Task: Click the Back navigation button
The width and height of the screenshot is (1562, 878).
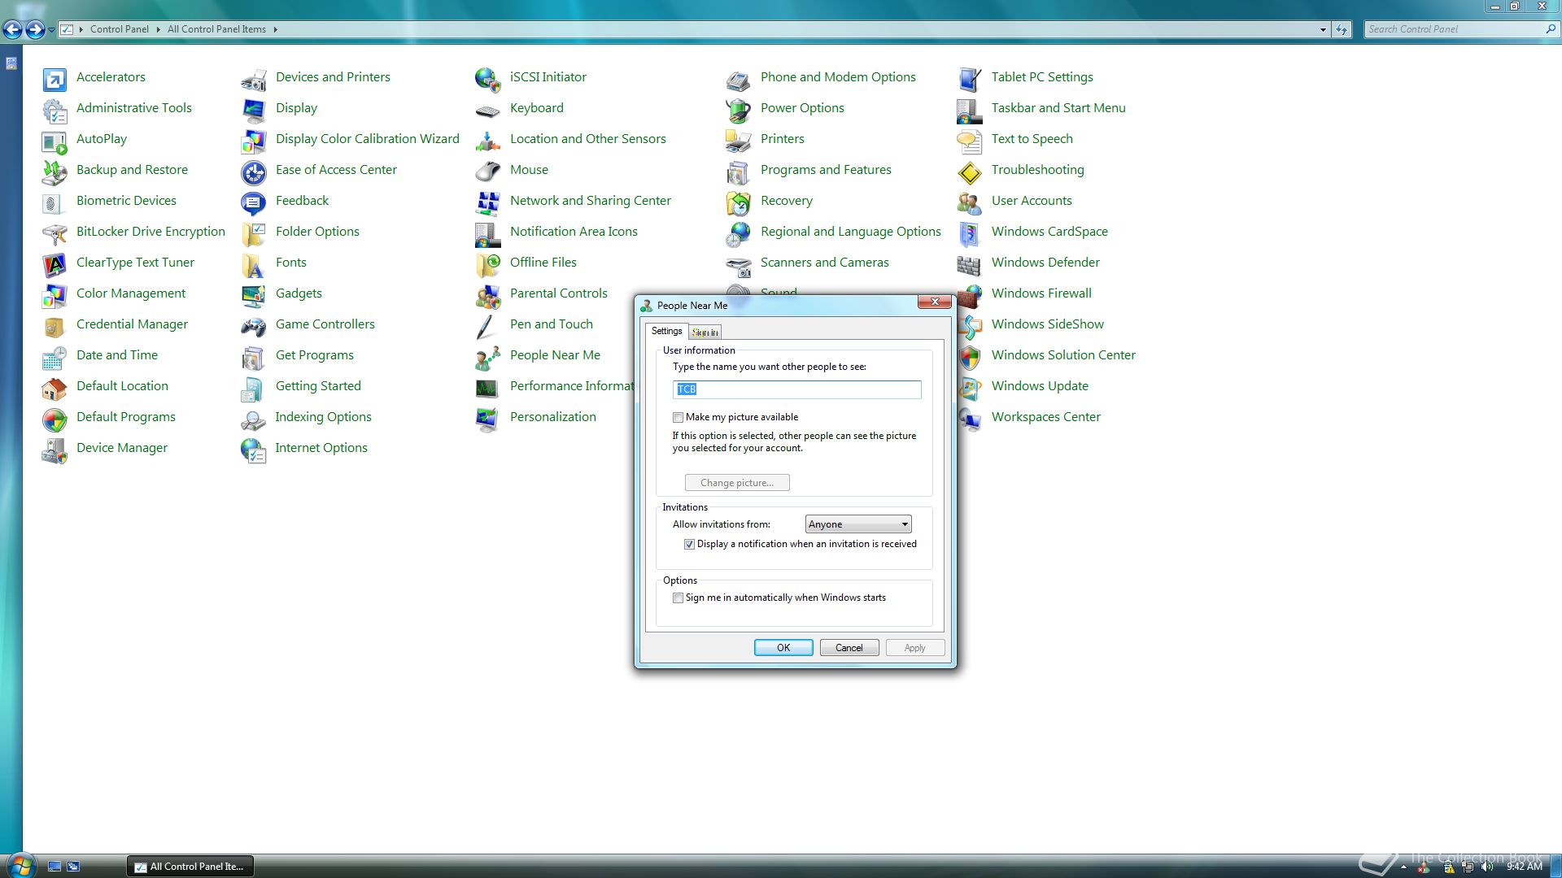Action: [12, 30]
